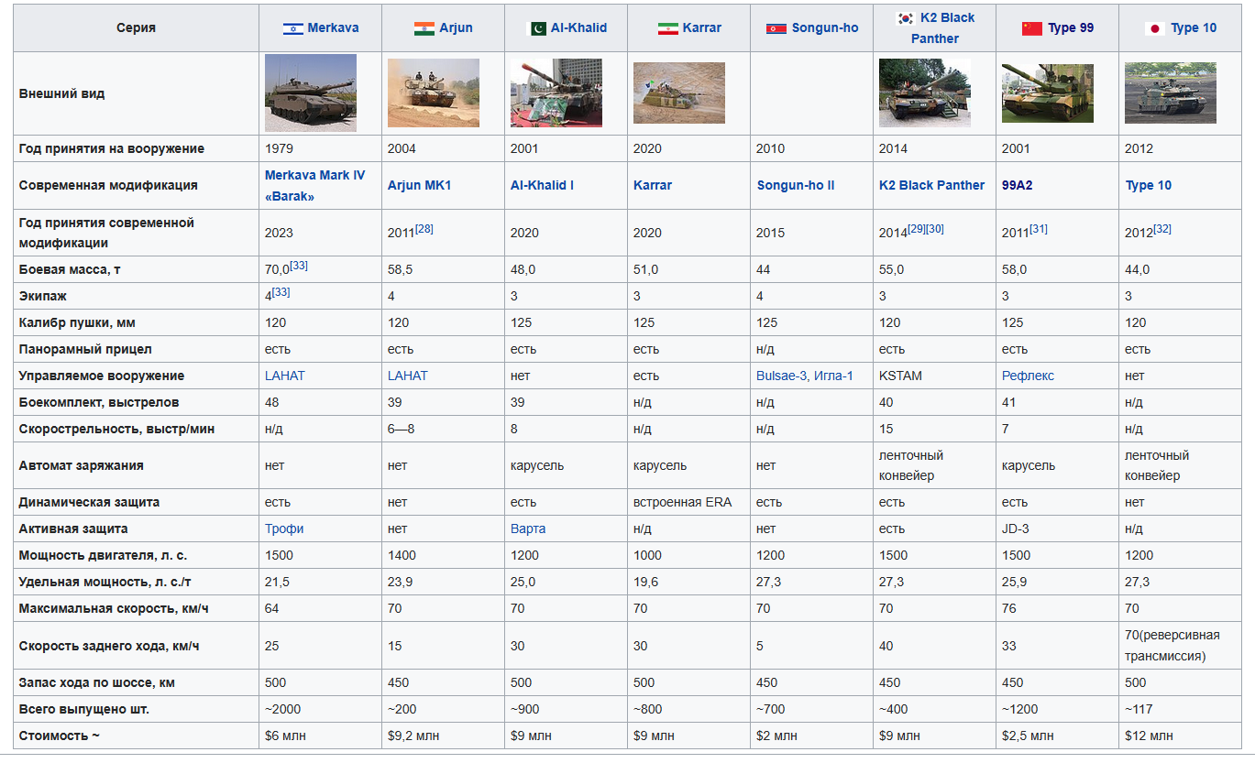The height and width of the screenshot is (763, 1255).
Task: Jump to footnote [33] beside 70,0 mass
Action: 299,265
